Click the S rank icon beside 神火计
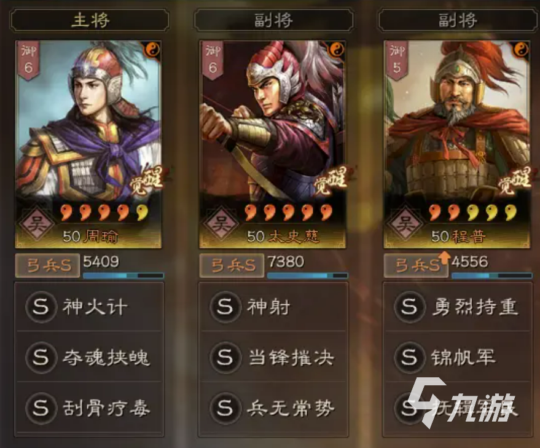 (x=41, y=307)
